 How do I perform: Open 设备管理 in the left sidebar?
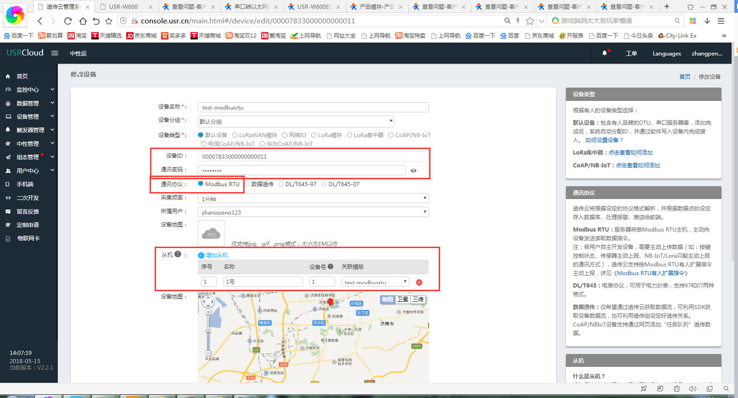click(x=28, y=117)
